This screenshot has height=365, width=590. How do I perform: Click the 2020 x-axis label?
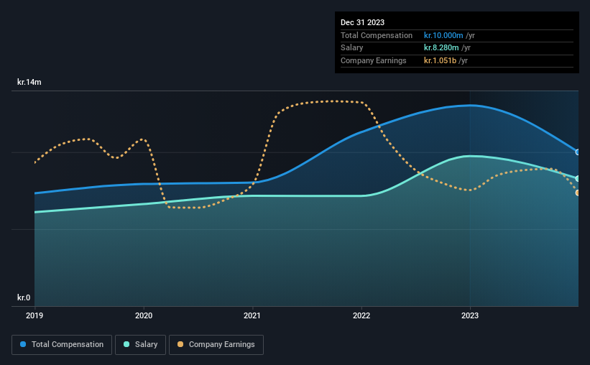144,315
